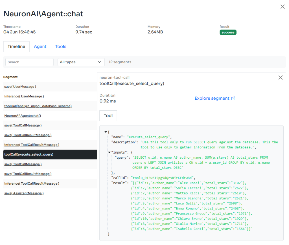Select the inference(UserMessage) segment

[24, 96]
